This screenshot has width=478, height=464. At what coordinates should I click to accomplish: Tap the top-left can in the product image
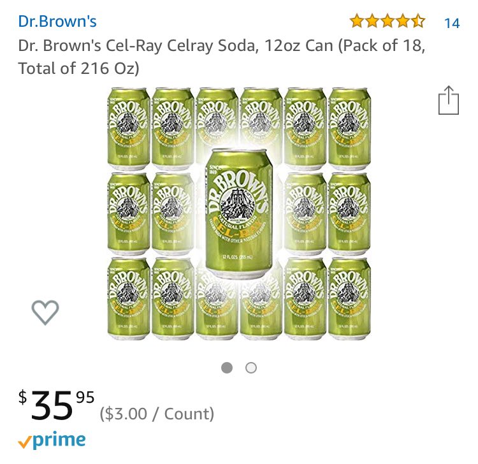(x=129, y=129)
